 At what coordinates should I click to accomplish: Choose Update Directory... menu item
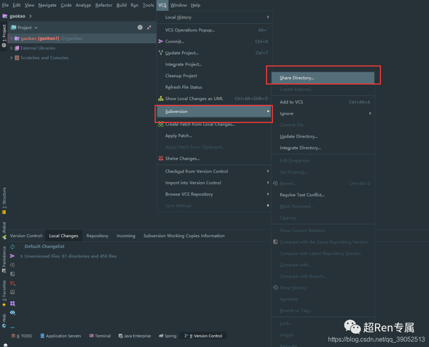323,136
